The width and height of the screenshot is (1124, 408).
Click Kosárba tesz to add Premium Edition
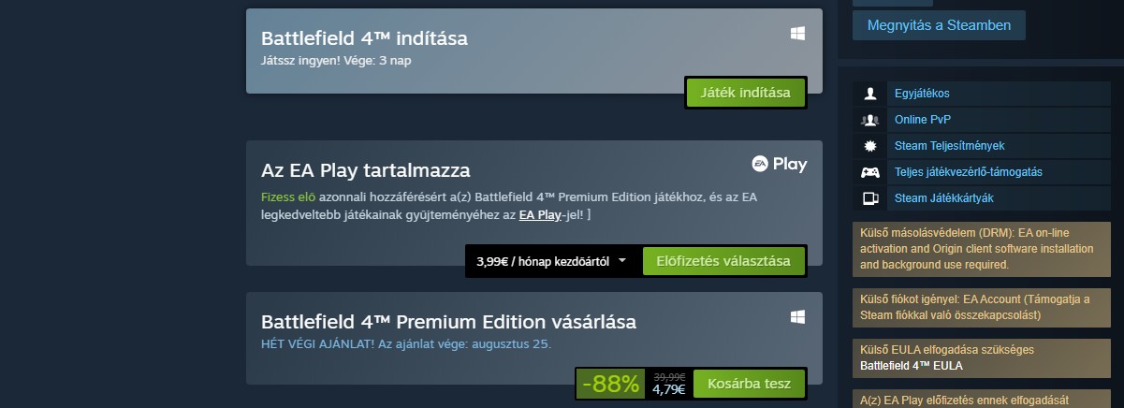coord(749,383)
